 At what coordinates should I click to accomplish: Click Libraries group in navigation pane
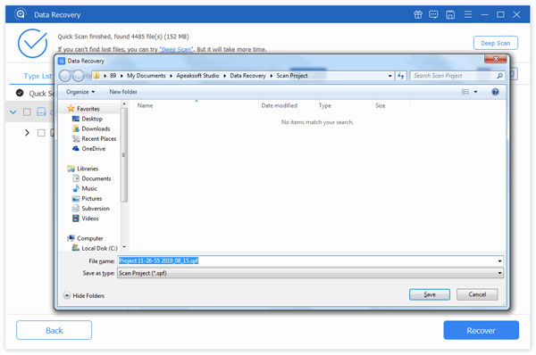[88, 169]
